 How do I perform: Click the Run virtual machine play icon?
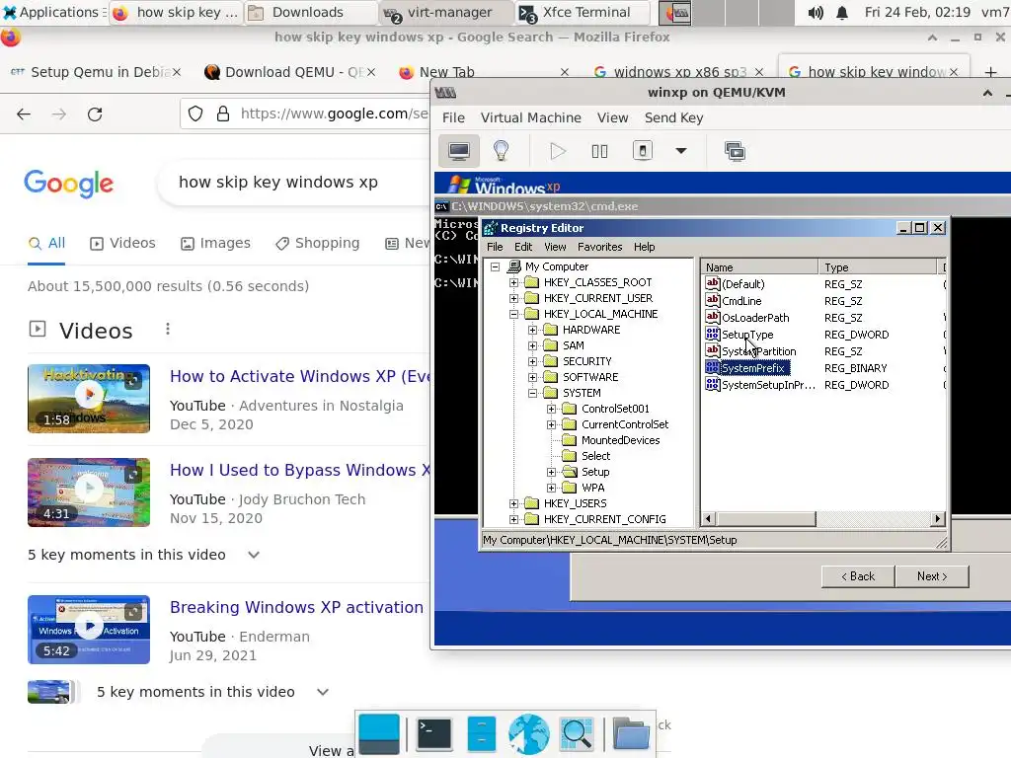click(x=558, y=151)
